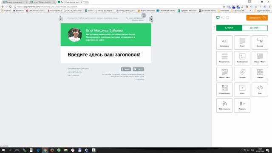Click the orange Завершить button
Viewport: 272px width, 153px height.
click(257, 18)
